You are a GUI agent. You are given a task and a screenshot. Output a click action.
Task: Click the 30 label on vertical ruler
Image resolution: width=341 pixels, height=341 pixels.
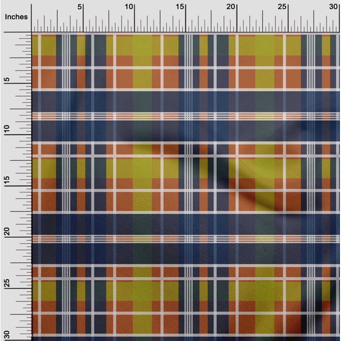[7, 334]
